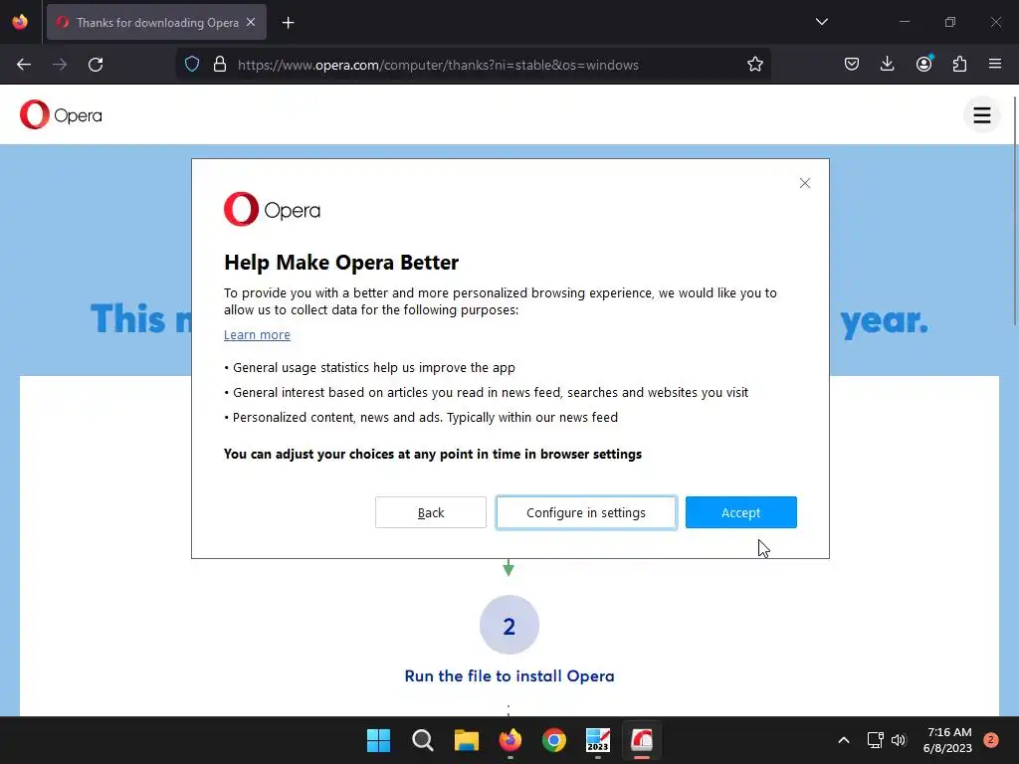Launch Chrome from the taskbar
Screen dimensions: 1019x764
click(x=553, y=740)
